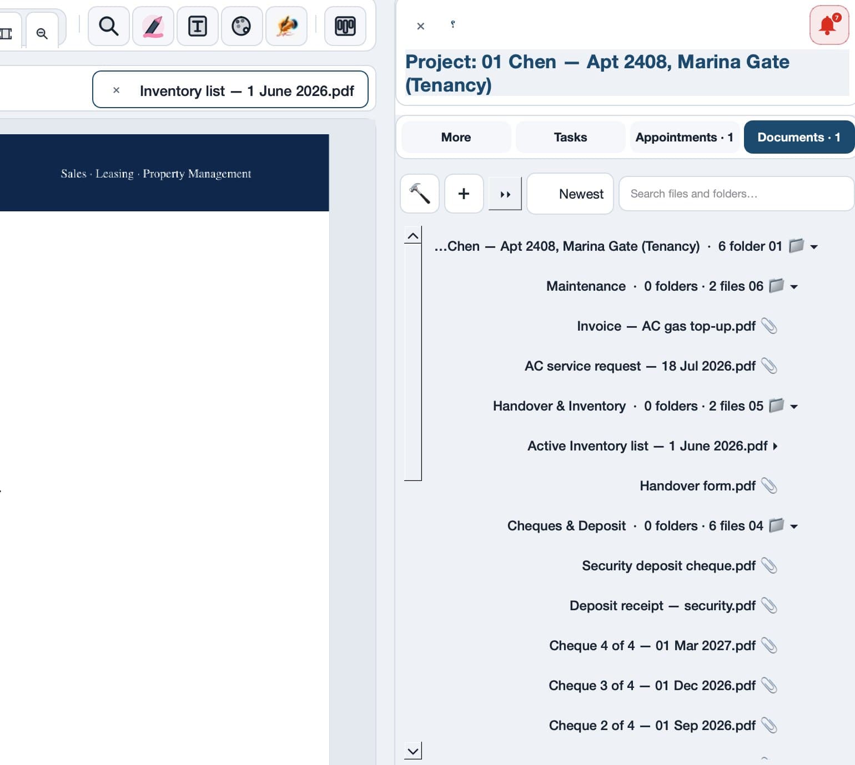Switch to the Tasks tab
This screenshot has width=855, height=765.
[570, 137]
